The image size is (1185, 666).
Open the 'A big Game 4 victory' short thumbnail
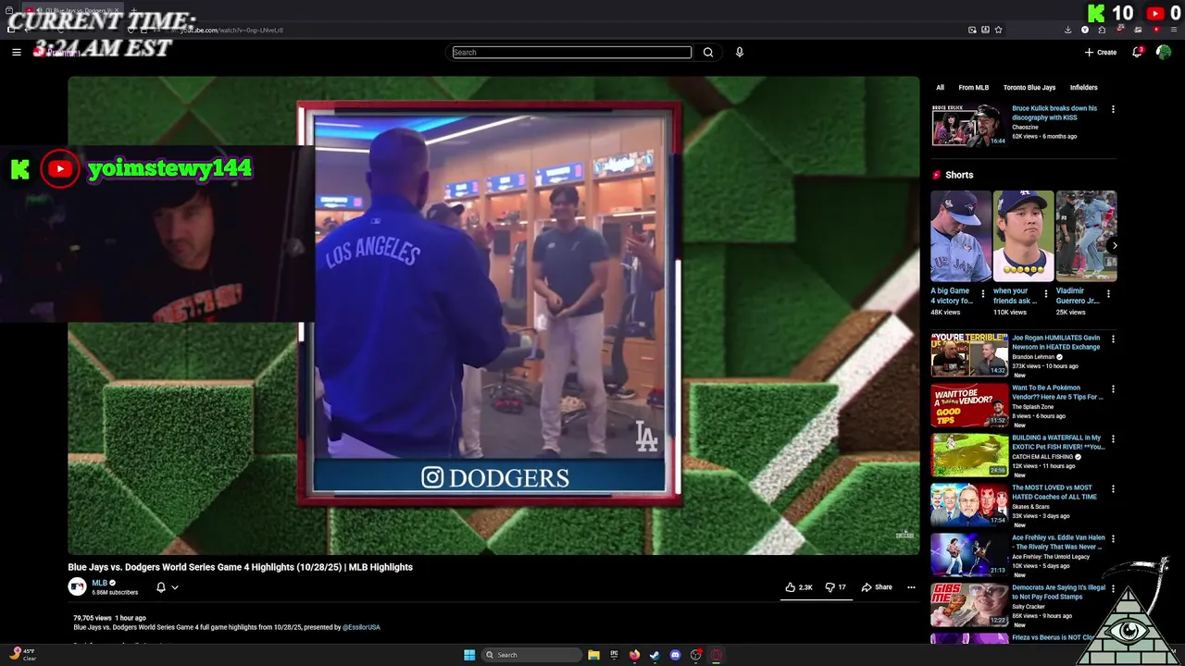click(961, 236)
